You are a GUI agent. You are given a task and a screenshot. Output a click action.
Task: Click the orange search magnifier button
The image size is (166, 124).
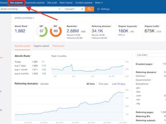point(89,9)
